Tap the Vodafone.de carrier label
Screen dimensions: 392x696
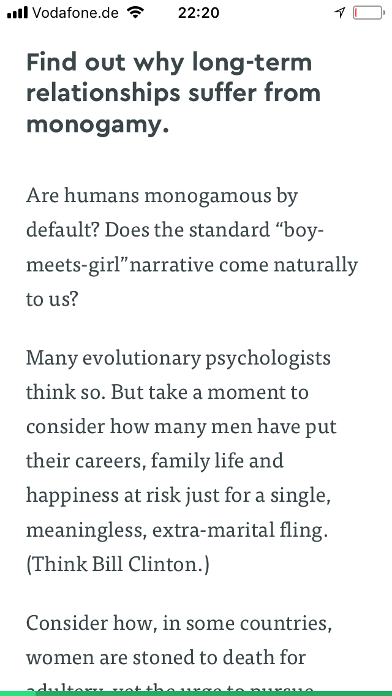pos(74,13)
